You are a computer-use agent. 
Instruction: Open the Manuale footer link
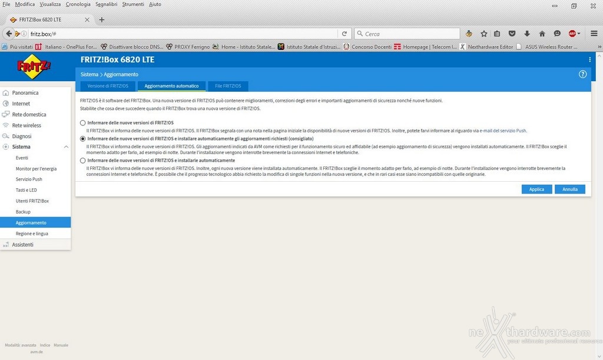coord(61,345)
